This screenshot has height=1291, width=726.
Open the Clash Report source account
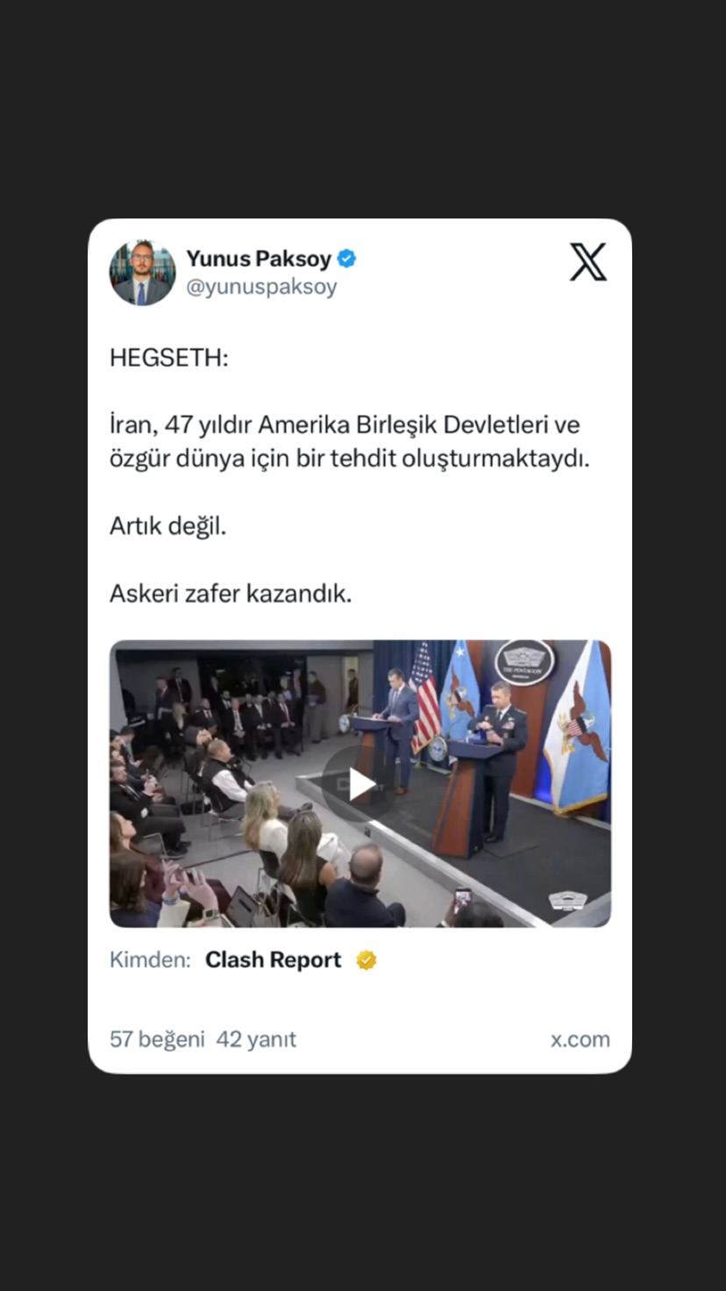click(x=274, y=960)
